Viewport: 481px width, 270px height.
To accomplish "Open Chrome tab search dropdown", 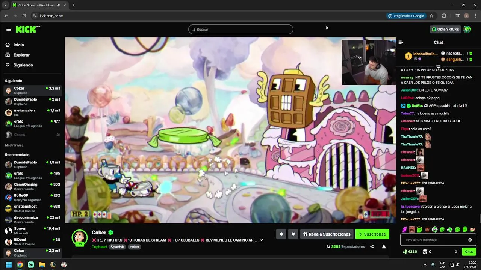I will (5, 5).
